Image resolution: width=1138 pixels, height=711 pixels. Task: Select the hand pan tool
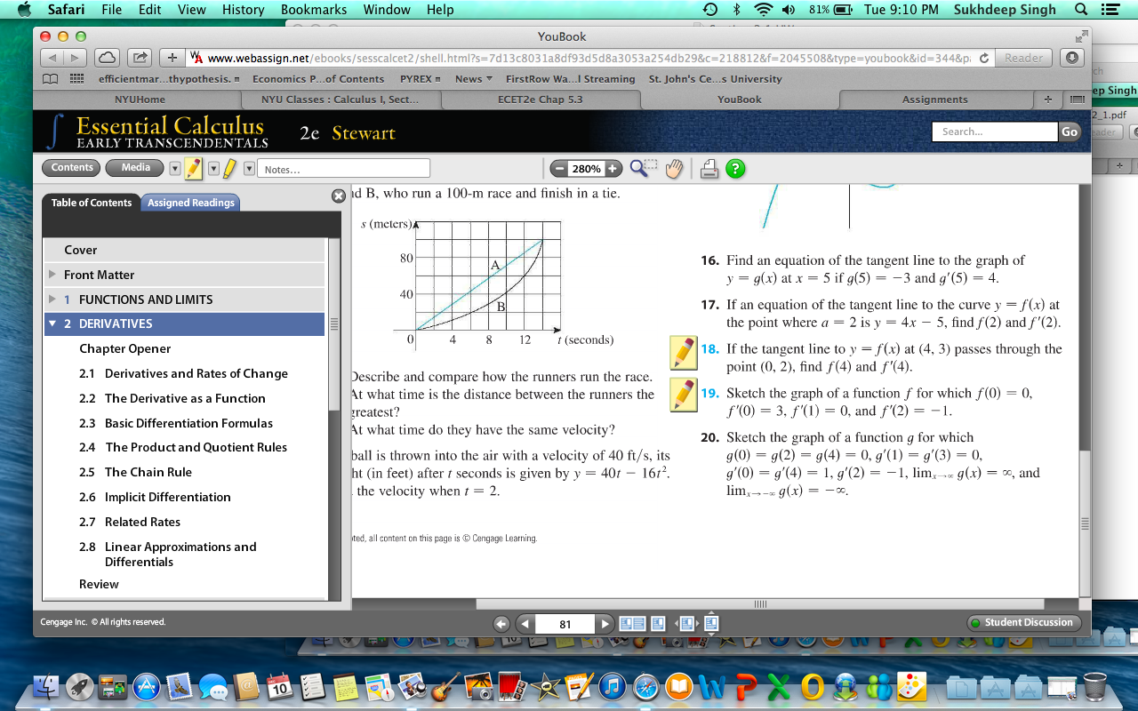[674, 168]
